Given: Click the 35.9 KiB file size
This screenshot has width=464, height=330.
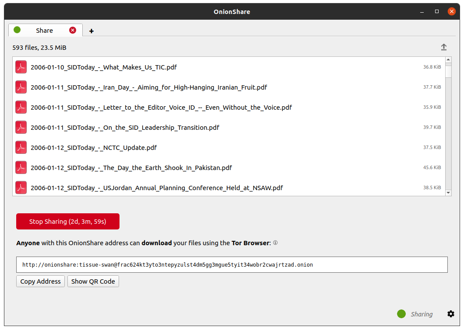Looking at the screenshot, I should click(x=432, y=107).
